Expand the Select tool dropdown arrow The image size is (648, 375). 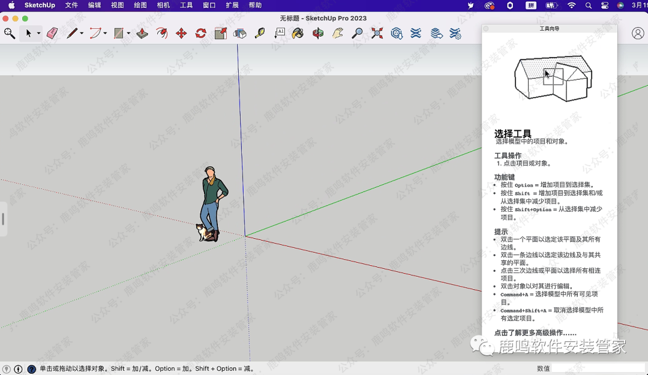click(38, 34)
